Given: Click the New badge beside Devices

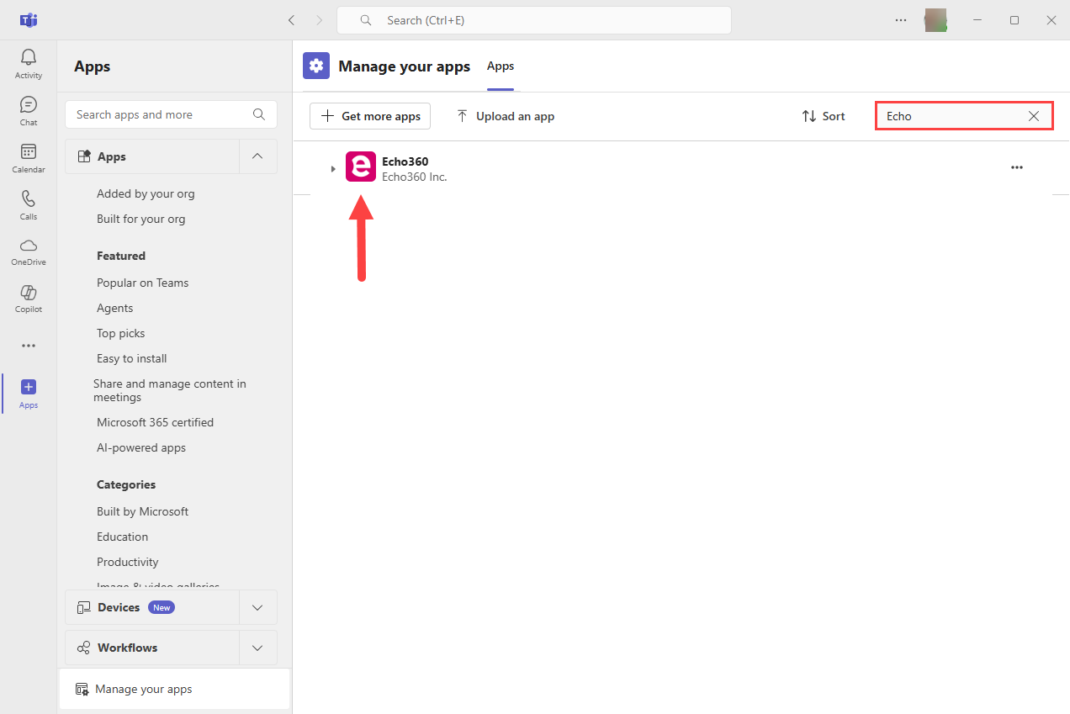Looking at the screenshot, I should (x=162, y=607).
